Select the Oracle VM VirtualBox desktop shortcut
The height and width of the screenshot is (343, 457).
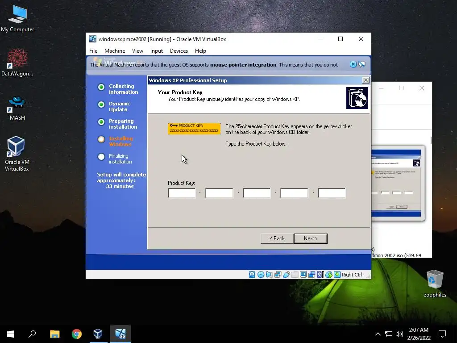17,154
